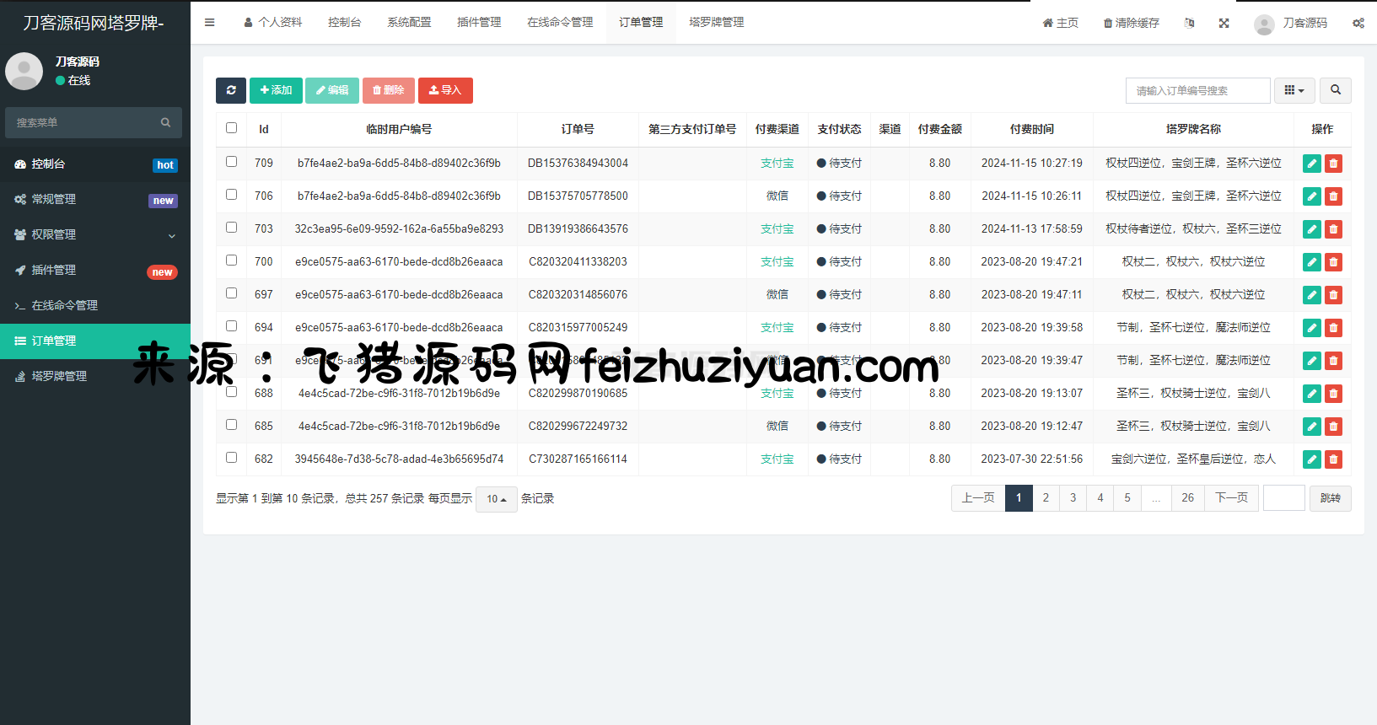Delete order 682 with trash icon
This screenshot has height=725, width=1377.
[x=1333, y=459]
